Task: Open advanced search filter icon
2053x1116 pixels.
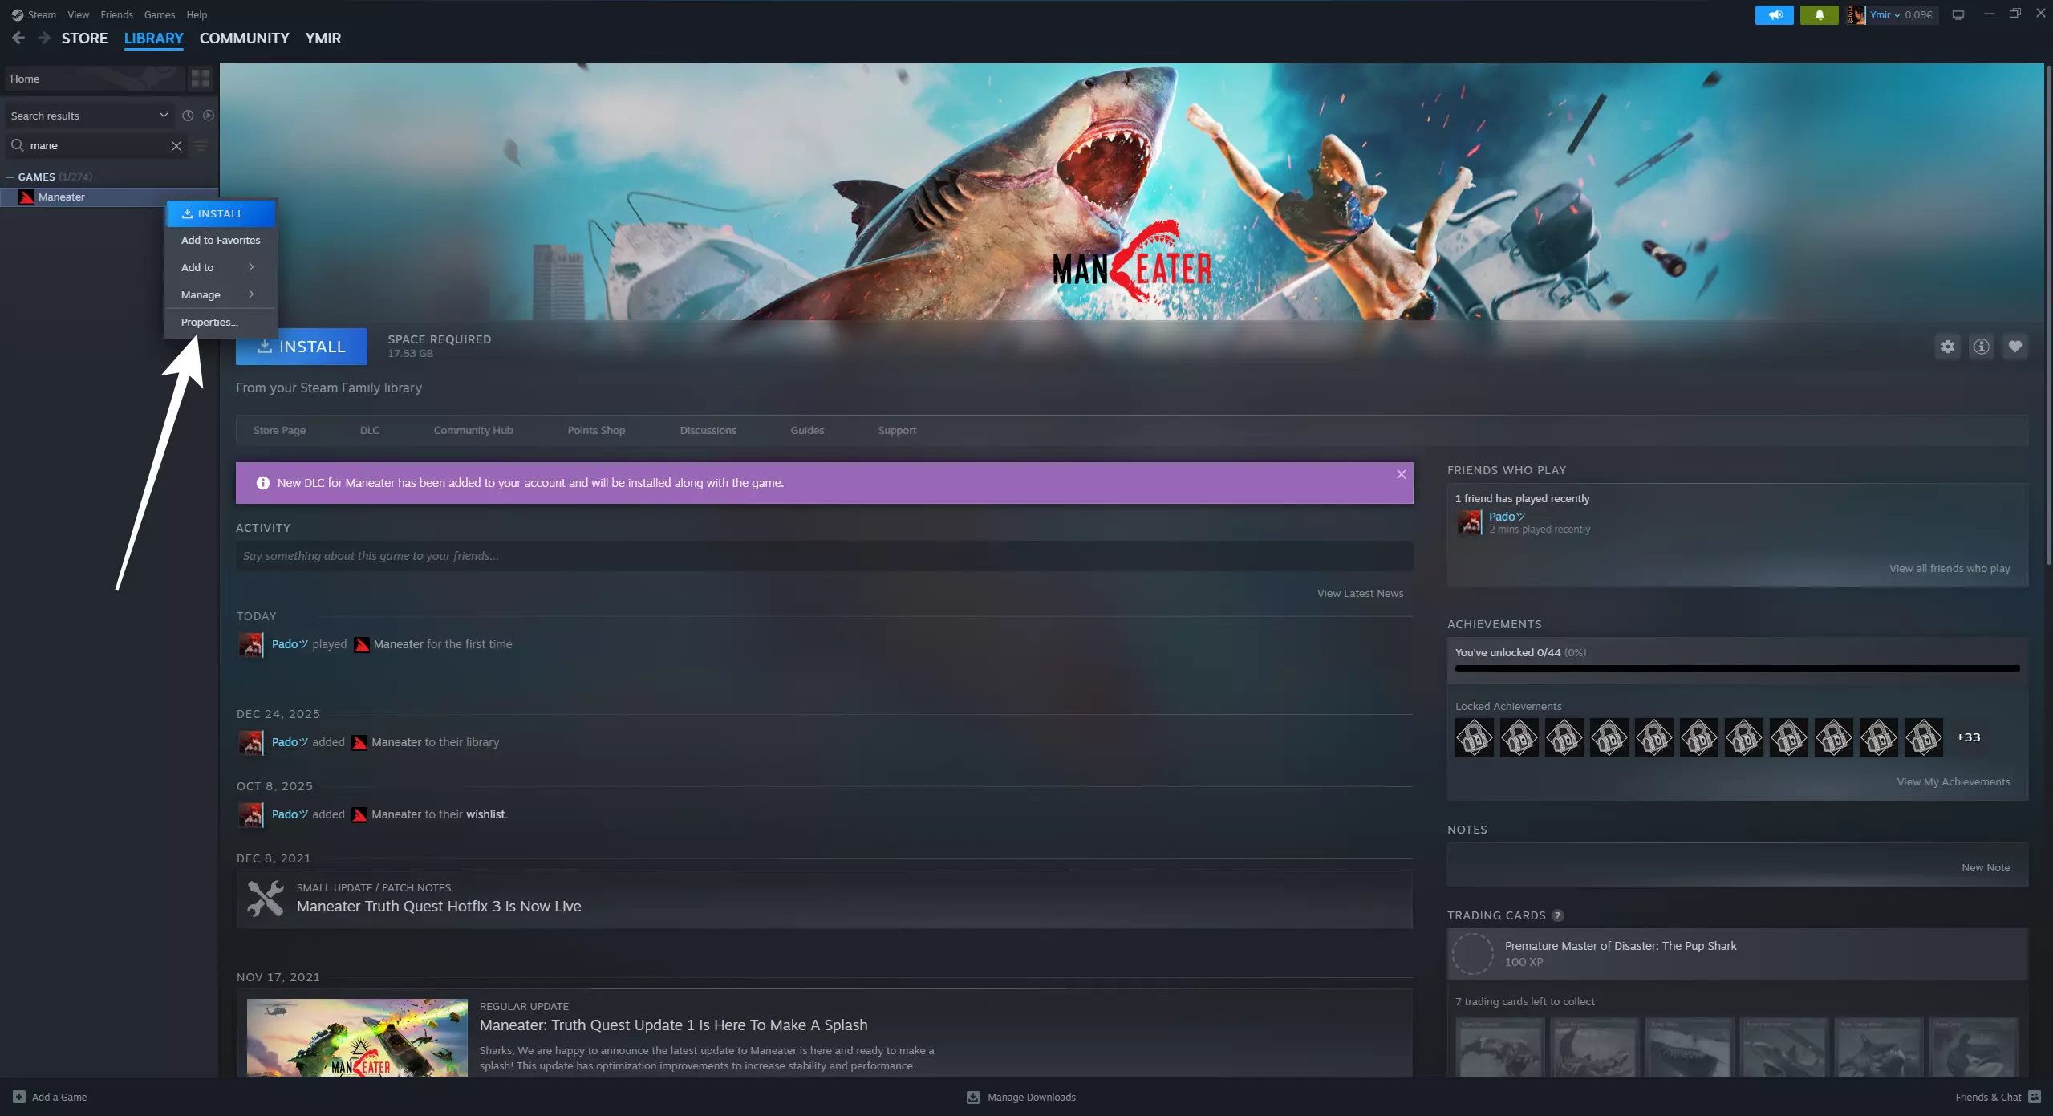Action: click(x=201, y=146)
